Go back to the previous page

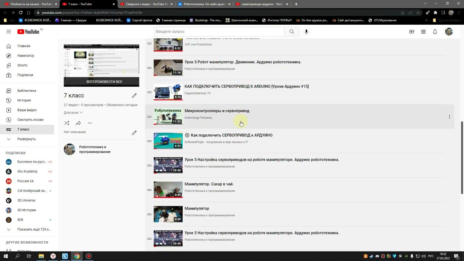pos(5,13)
